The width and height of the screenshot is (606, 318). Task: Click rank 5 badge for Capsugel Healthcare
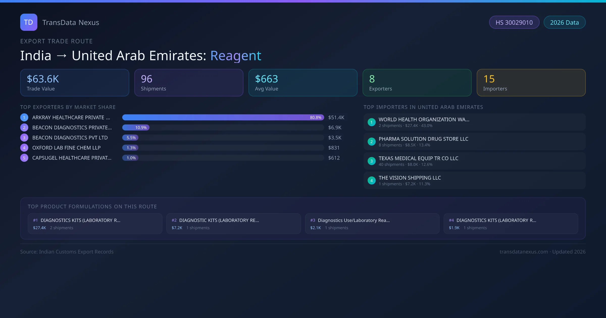coord(24,158)
